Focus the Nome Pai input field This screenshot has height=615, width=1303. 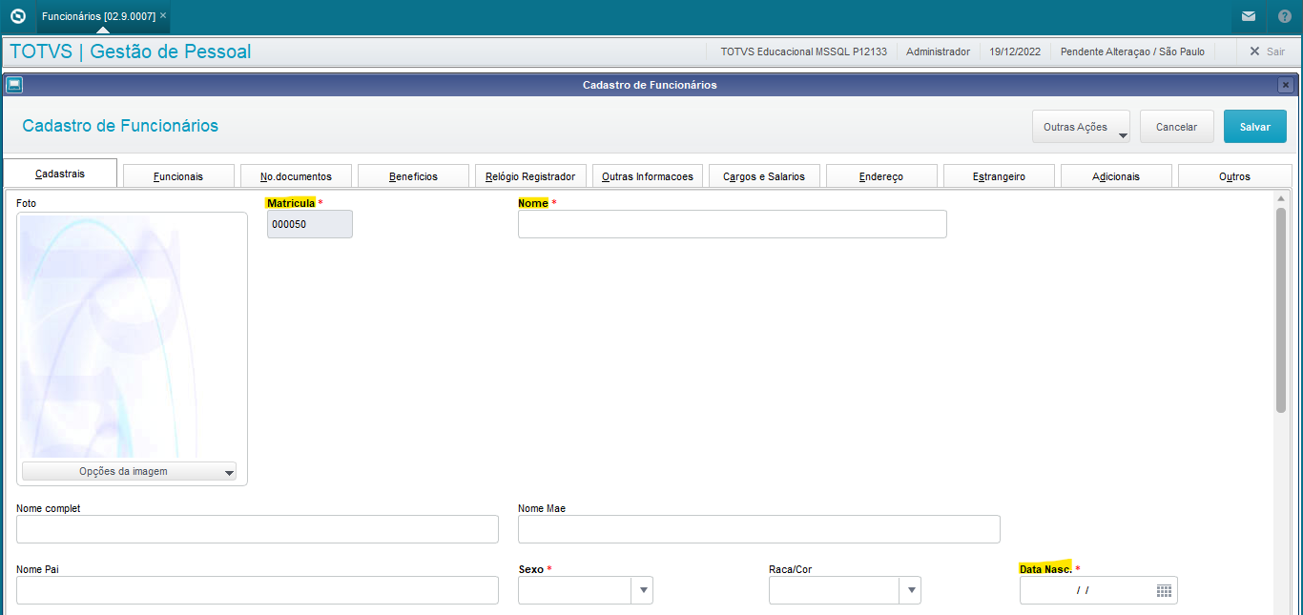(258, 590)
